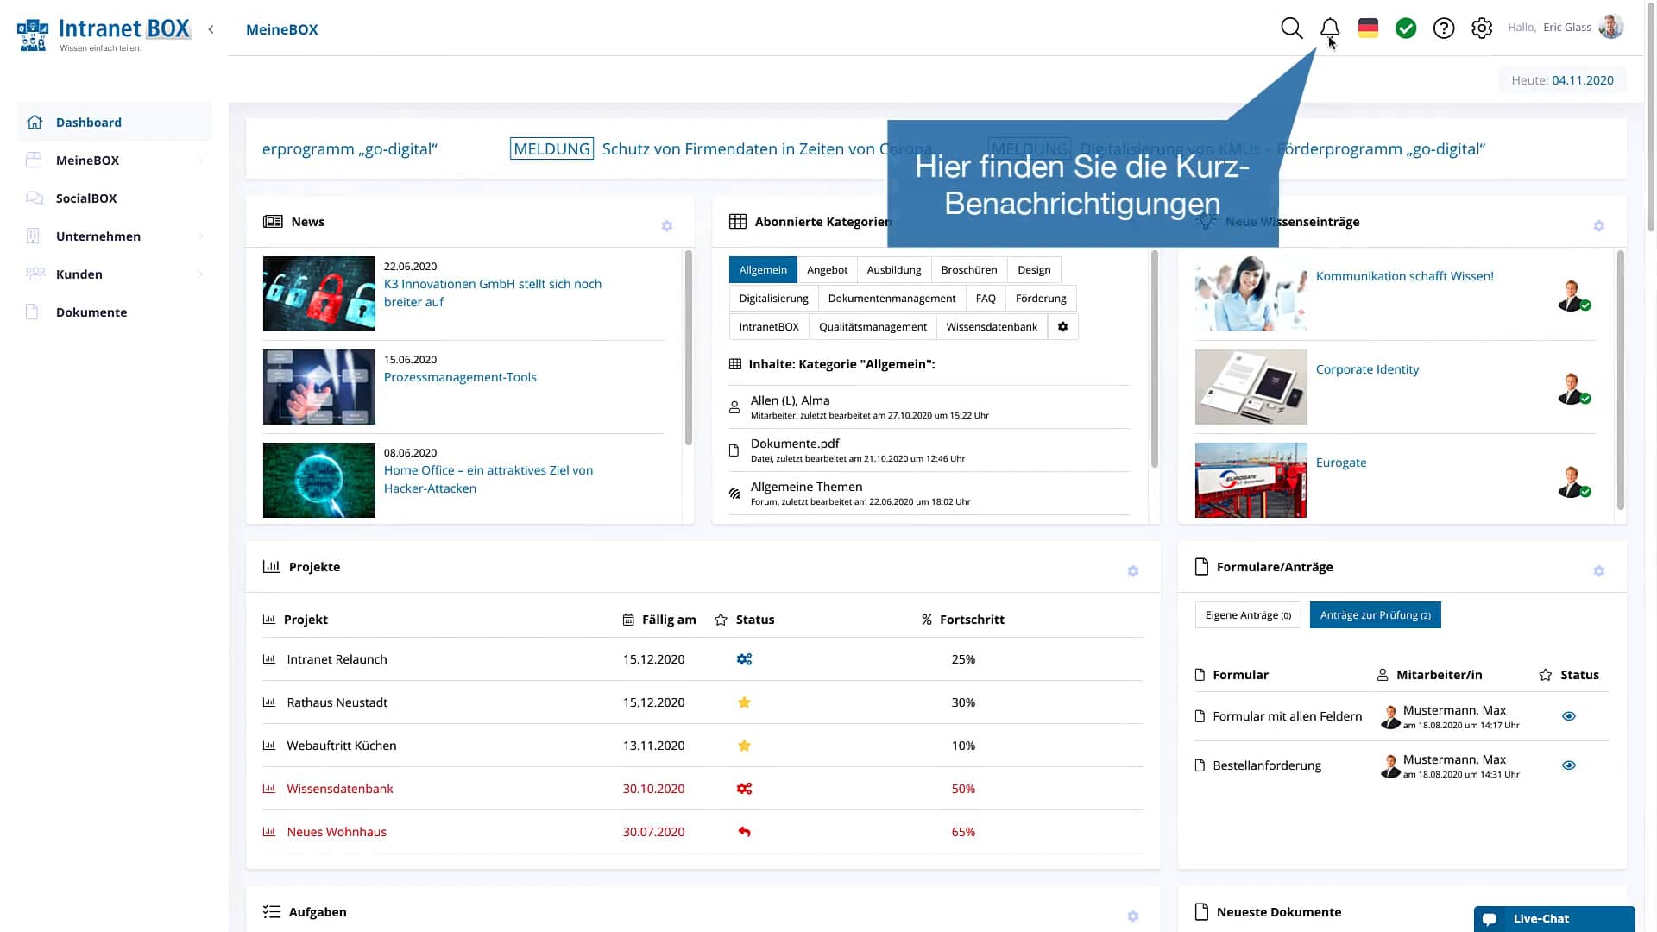Open Intranet Relaunch project
The width and height of the screenshot is (1657, 932).
tap(337, 659)
